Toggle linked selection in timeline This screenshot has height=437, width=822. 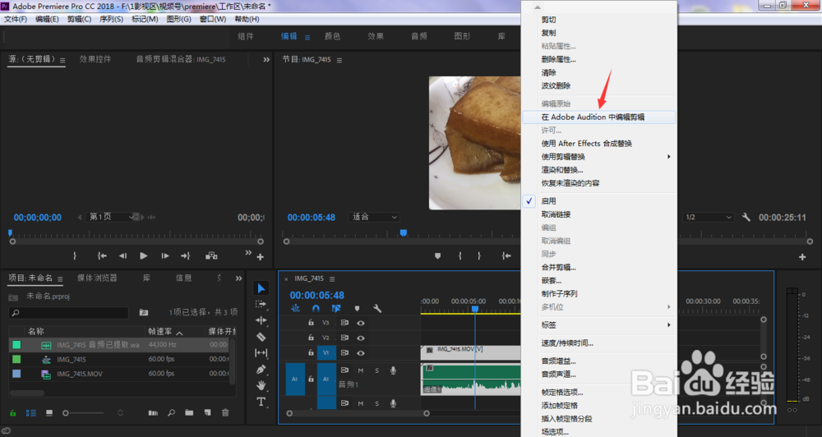pos(336,308)
